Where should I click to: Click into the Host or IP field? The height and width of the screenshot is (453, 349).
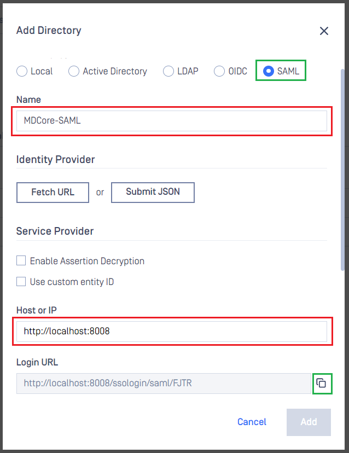point(172,332)
